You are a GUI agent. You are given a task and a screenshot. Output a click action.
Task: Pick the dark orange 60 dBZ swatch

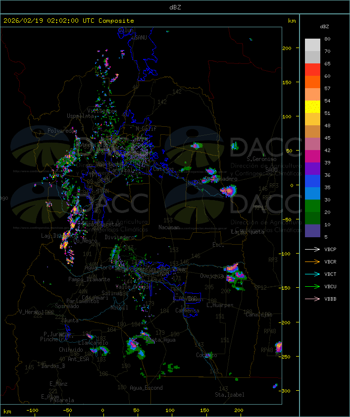[x=312, y=82]
